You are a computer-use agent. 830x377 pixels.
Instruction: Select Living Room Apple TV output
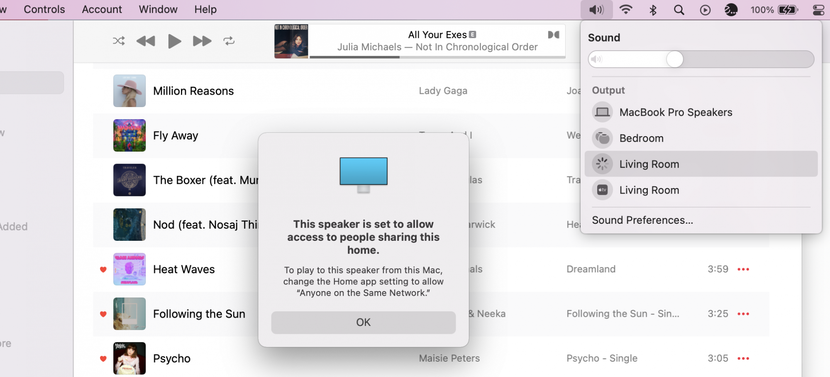701,190
